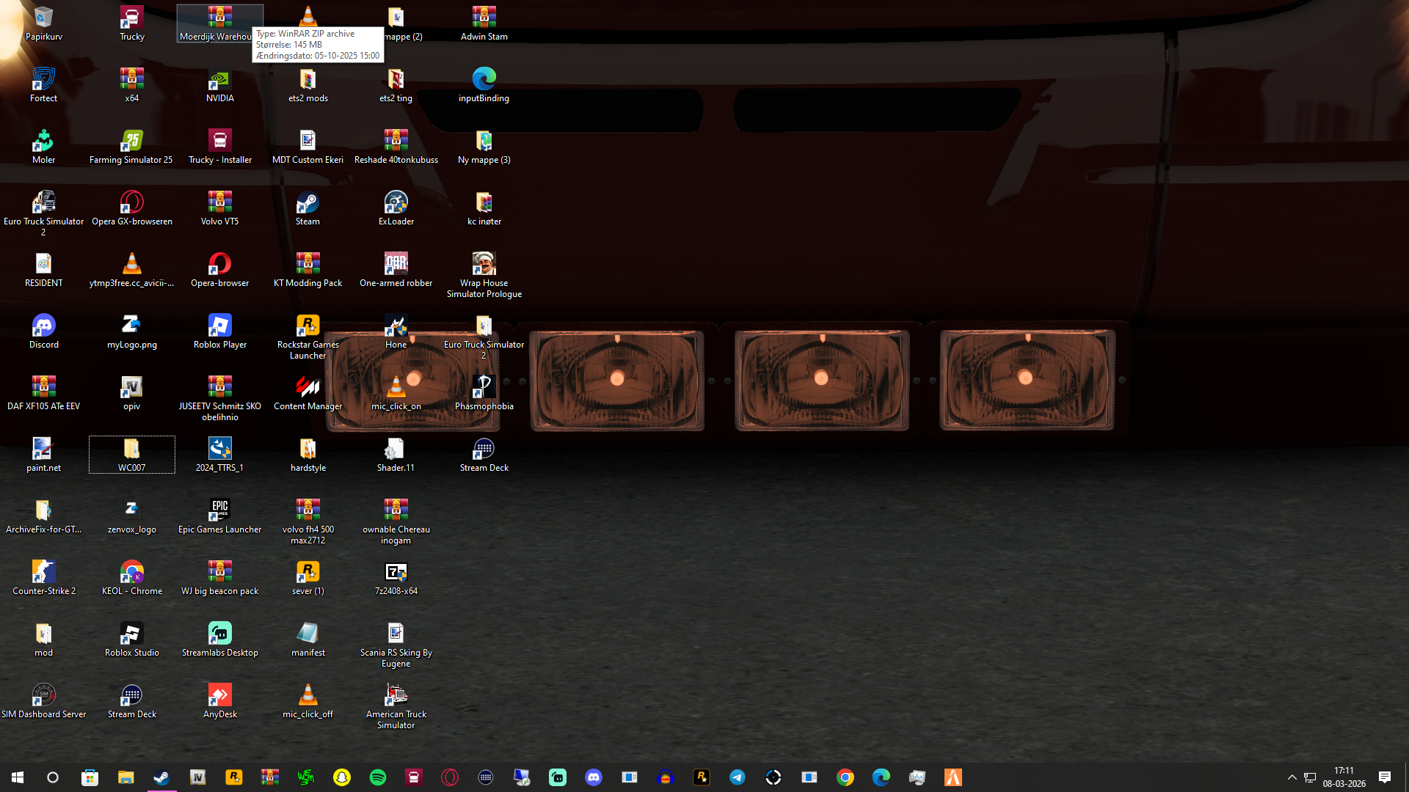Click Spotify in the taskbar
The image size is (1409, 792).
[378, 777]
